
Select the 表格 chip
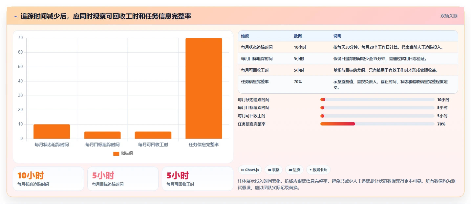click(274, 170)
